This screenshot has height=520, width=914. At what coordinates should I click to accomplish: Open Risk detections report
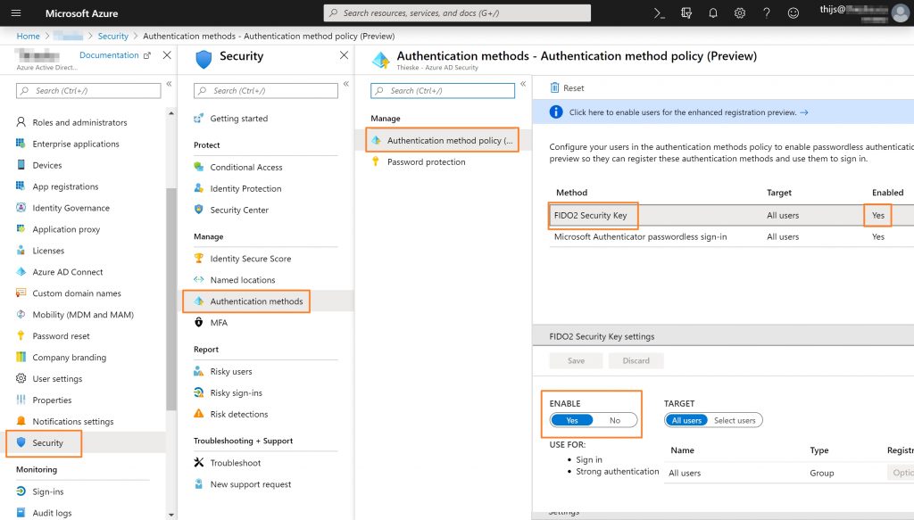click(x=239, y=414)
